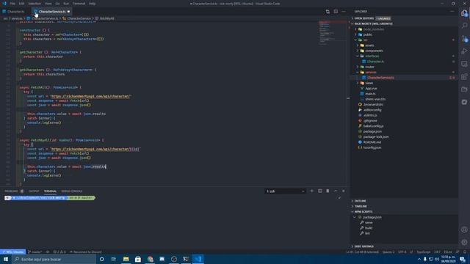Expand the router folder
The width and height of the screenshot is (470, 264).
coord(369,67)
